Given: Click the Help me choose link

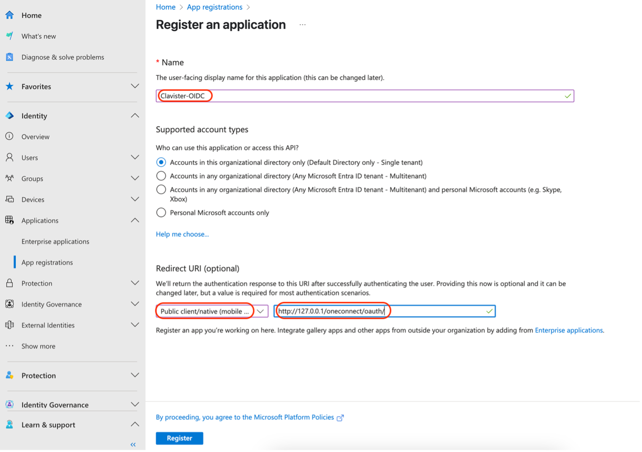Looking at the screenshot, I should pos(182,234).
